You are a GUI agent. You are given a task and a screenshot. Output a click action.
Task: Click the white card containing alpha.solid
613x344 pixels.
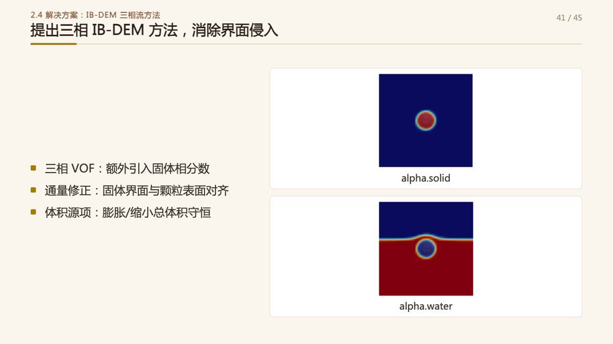click(426, 129)
